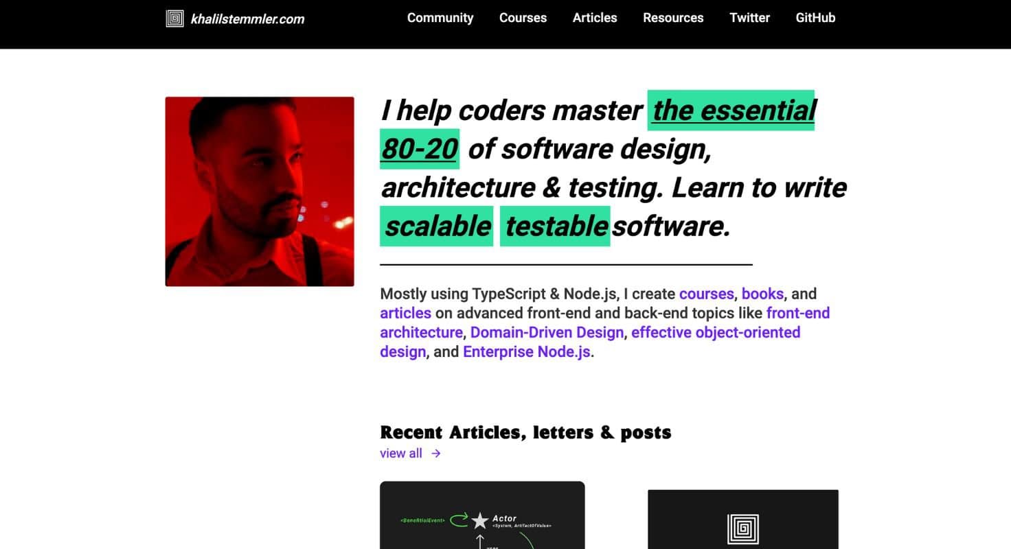This screenshot has width=1011, height=549.
Task: Click the arrow icon beside view all
Action: (x=436, y=454)
